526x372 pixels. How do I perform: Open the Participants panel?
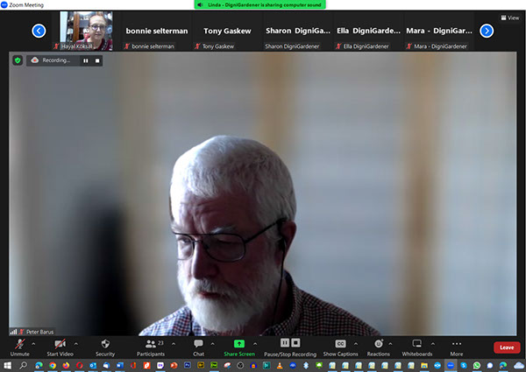click(x=151, y=347)
